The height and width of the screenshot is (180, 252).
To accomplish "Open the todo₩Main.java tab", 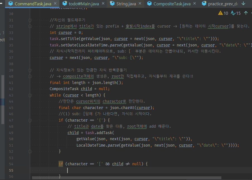I will coord(84,4).
